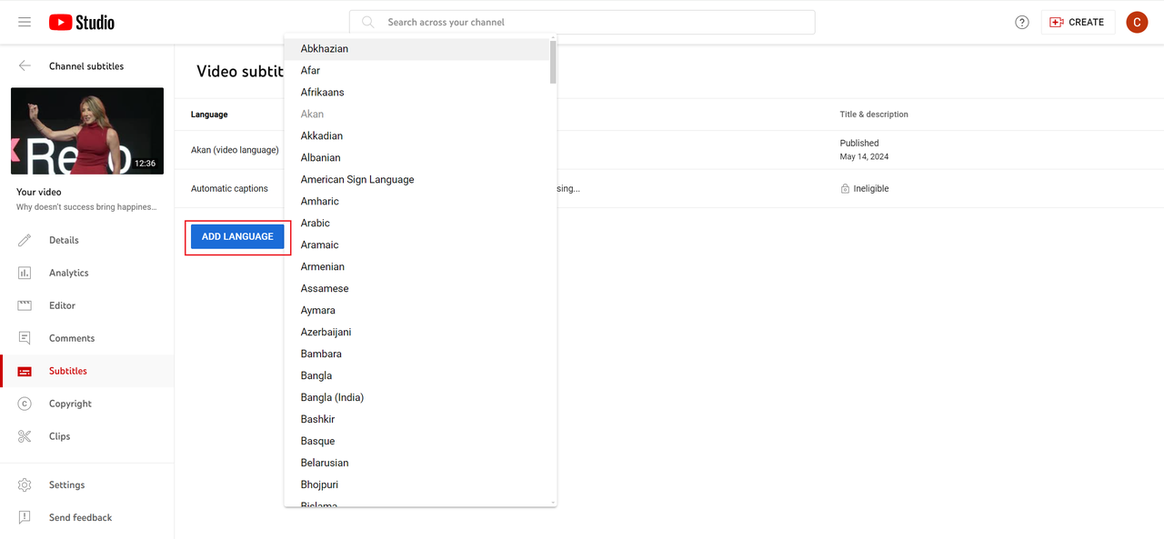Open the help question mark icon
This screenshot has width=1164, height=539.
pyautogui.click(x=1022, y=22)
